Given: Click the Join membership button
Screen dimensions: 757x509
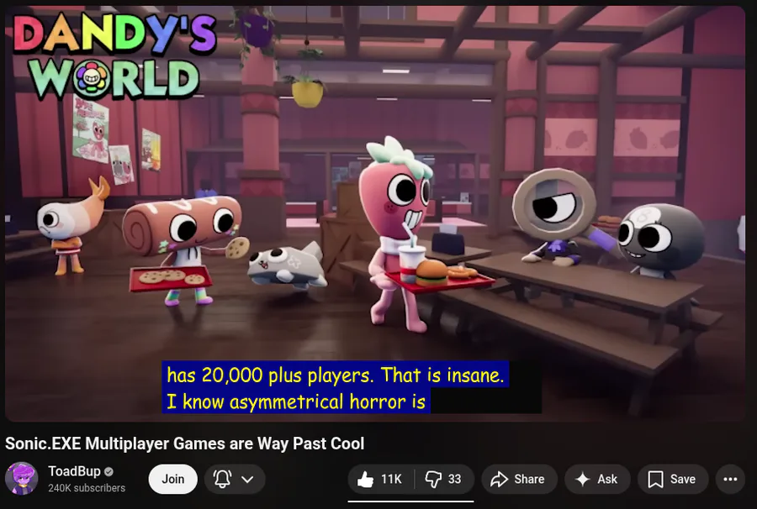Looking at the screenshot, I should (172, 479).
